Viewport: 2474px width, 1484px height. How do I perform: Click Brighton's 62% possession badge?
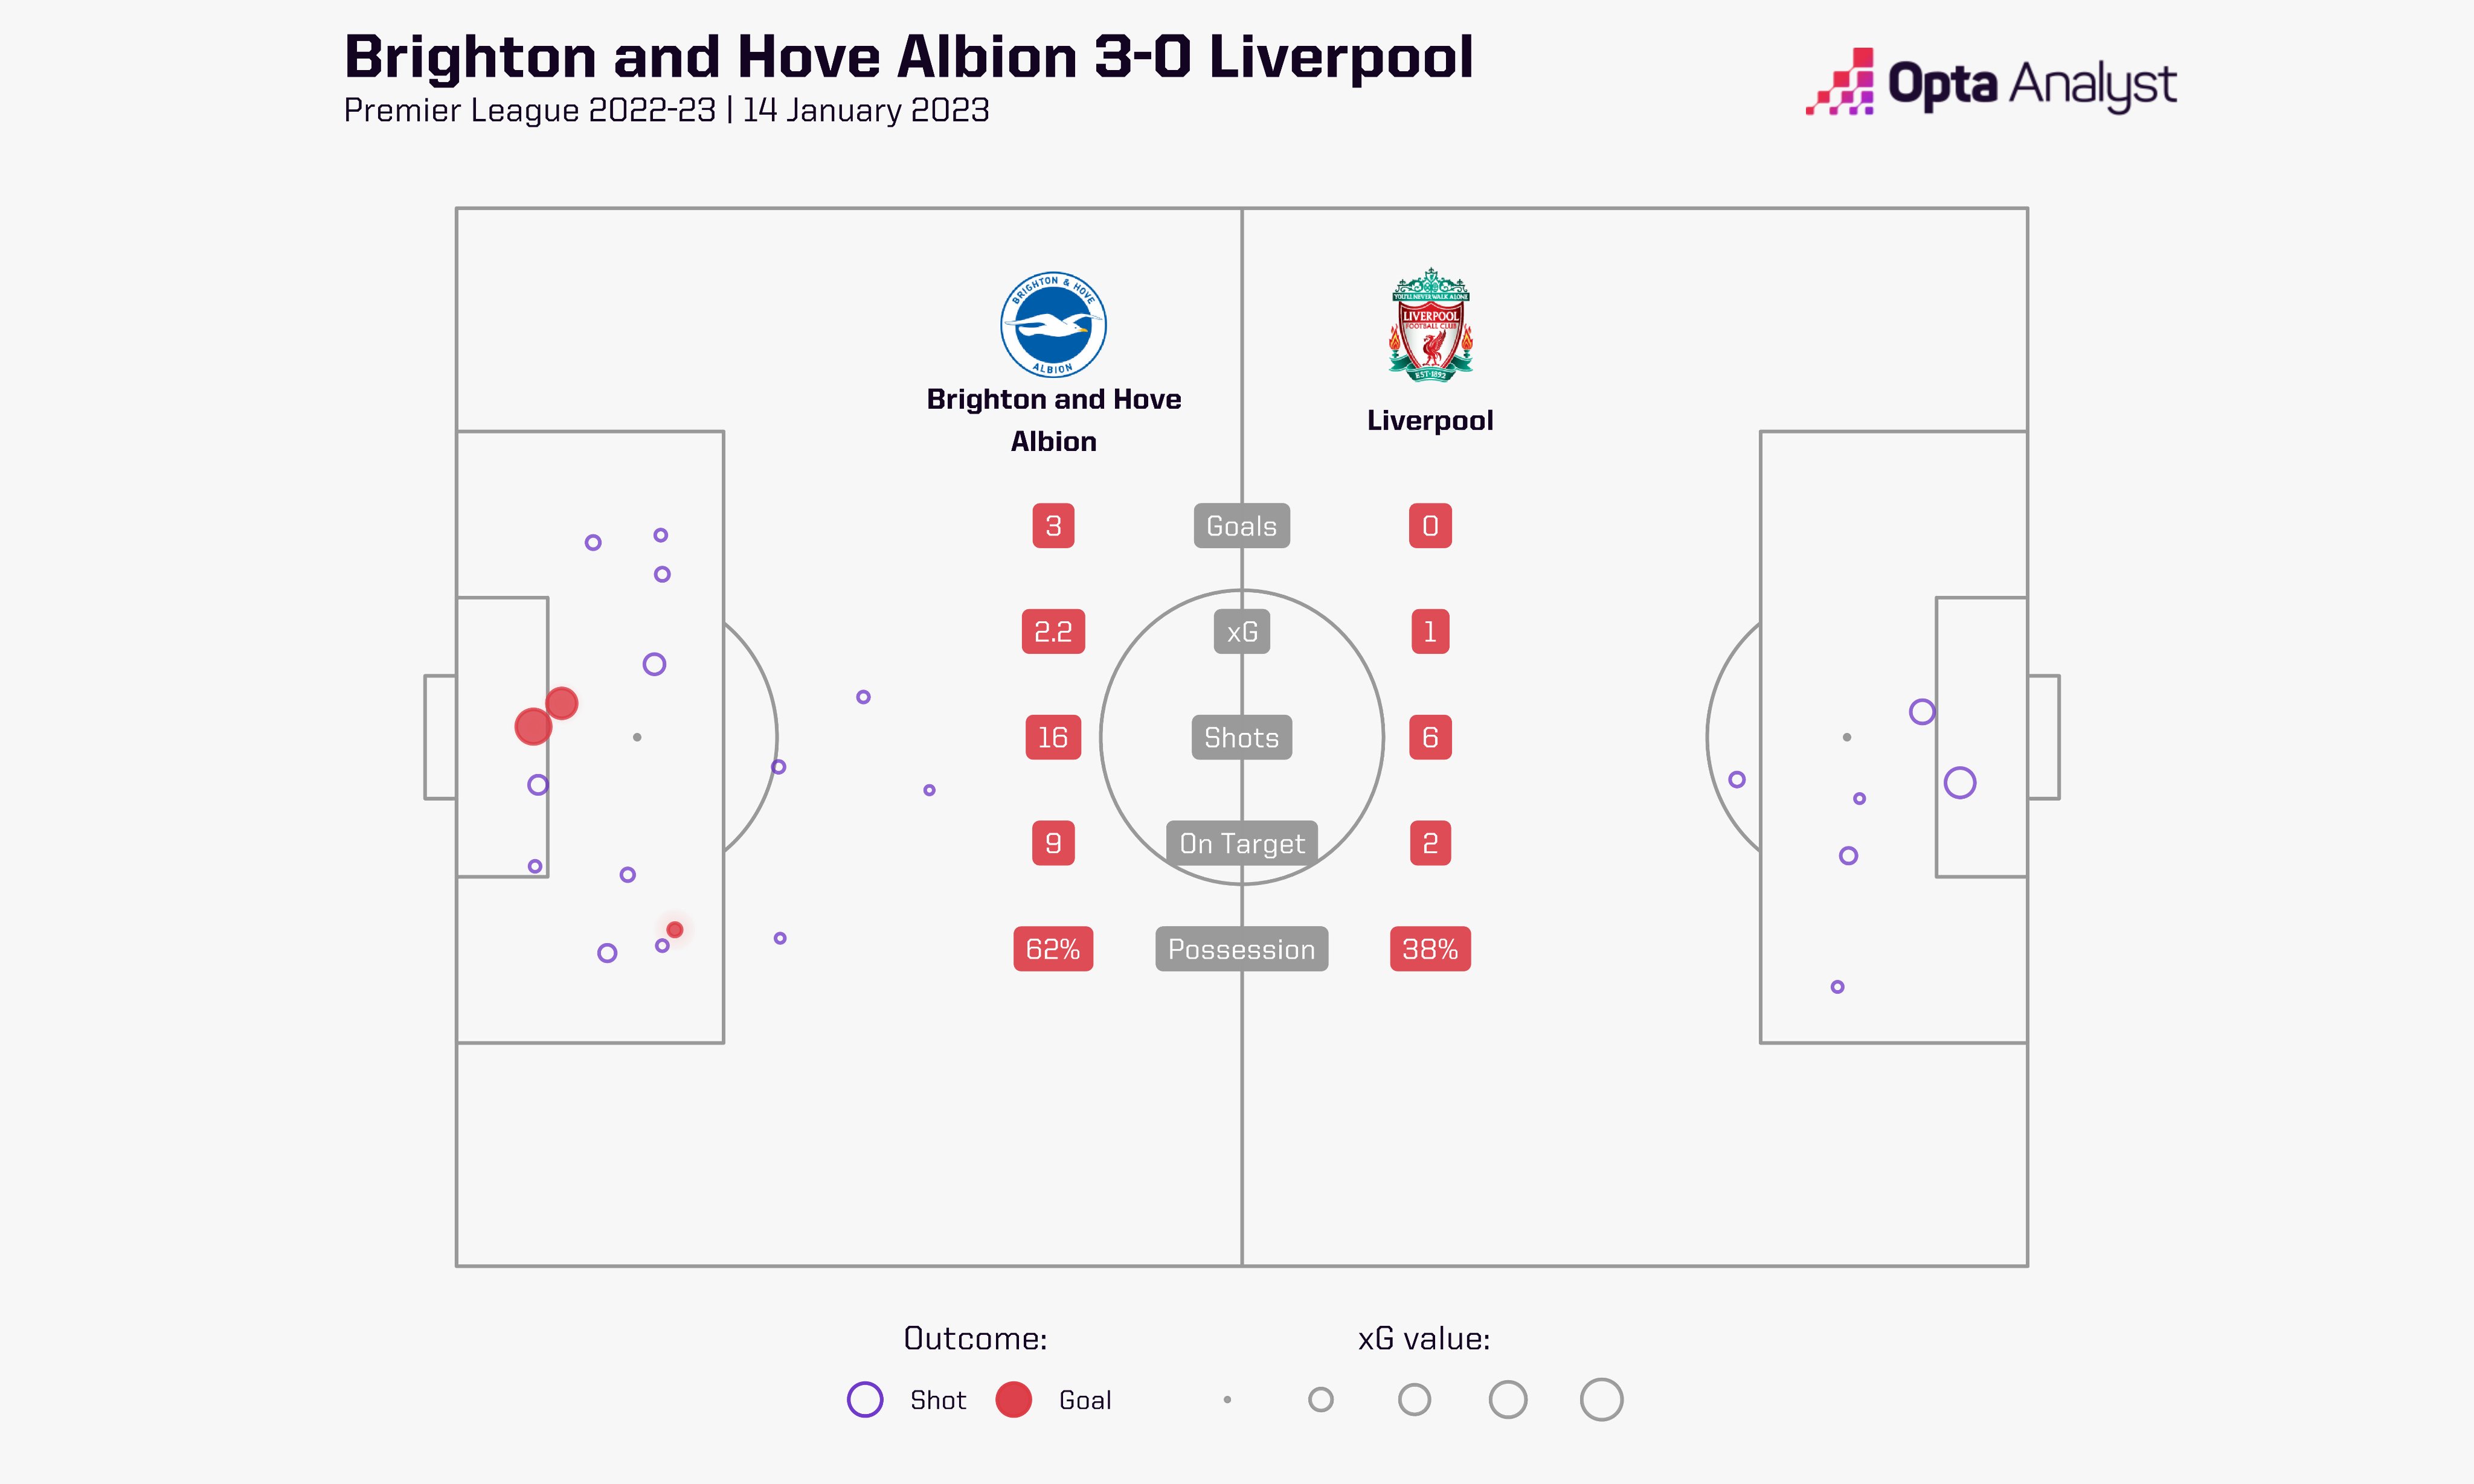pos(1052,949)
